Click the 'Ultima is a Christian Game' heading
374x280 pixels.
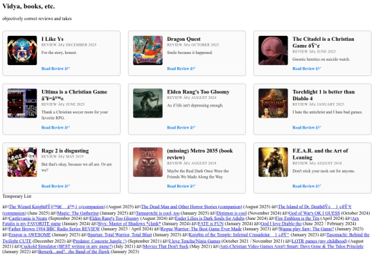[74, 95]
